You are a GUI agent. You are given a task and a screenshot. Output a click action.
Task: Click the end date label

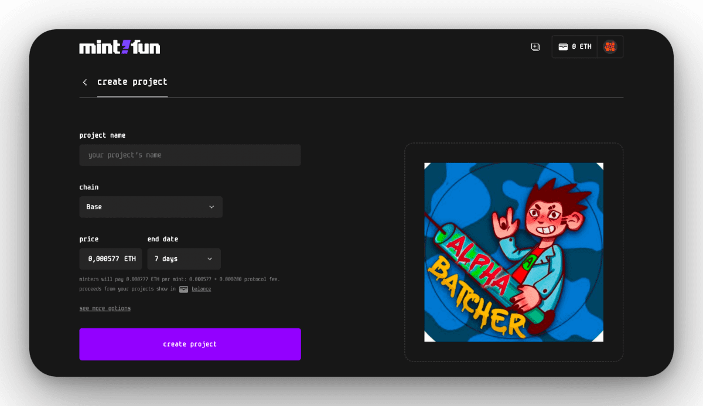click(x=163, y=239)
